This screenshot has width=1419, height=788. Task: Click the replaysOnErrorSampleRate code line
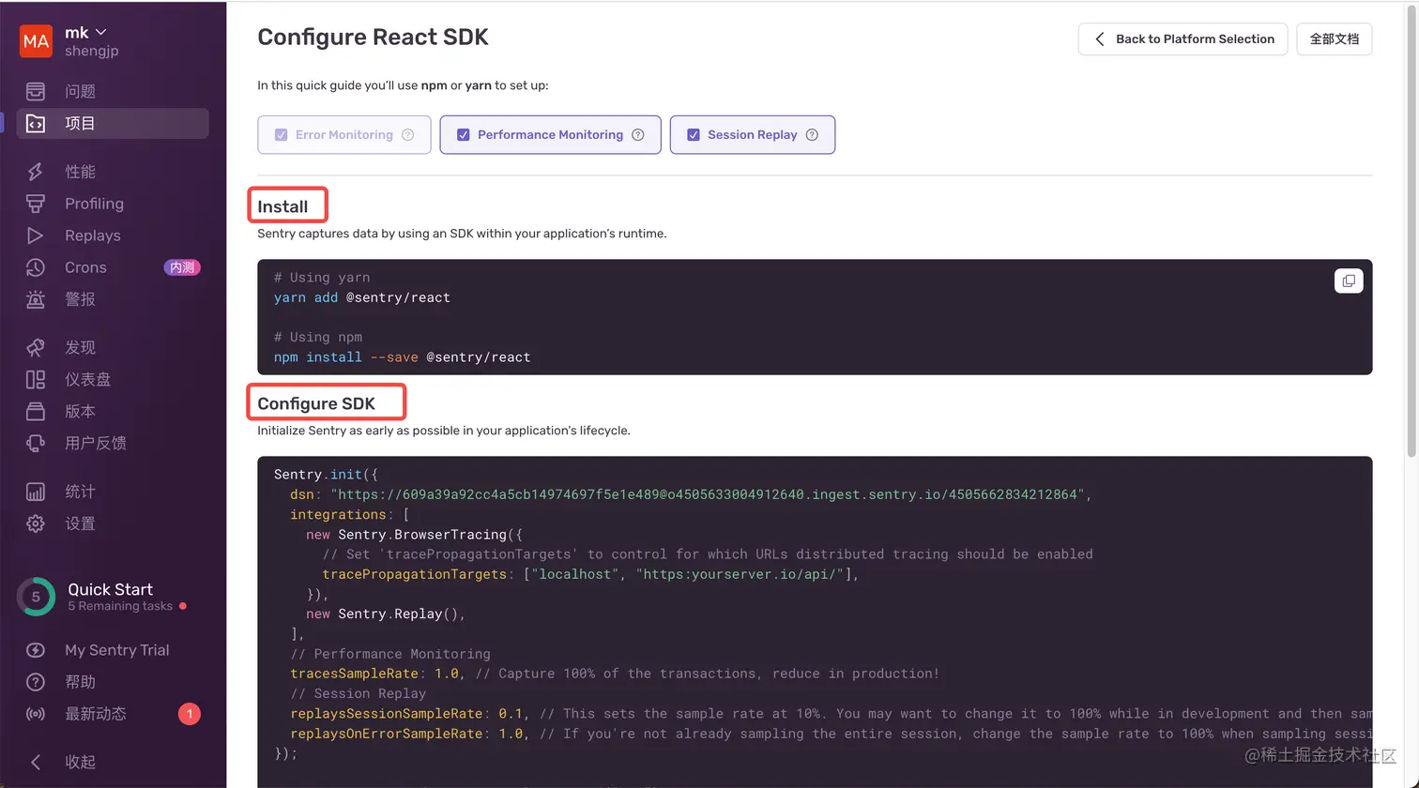[831, 734]
